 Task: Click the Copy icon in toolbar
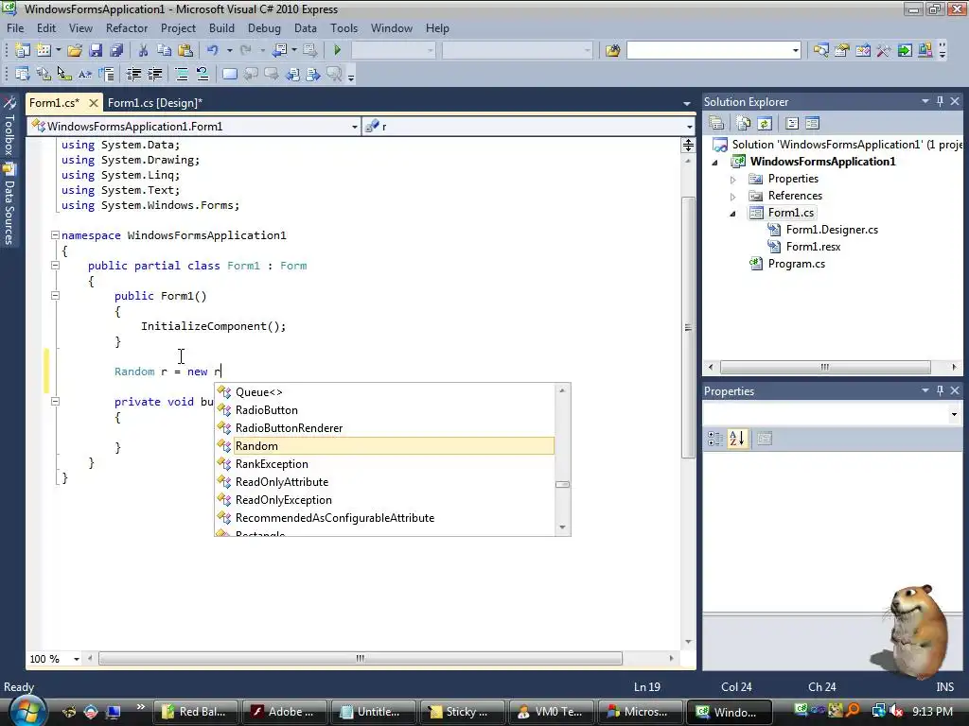click(x=164, y=50)
